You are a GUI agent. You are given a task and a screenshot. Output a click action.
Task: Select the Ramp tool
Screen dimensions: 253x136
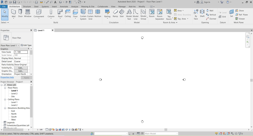pos(115,13)
